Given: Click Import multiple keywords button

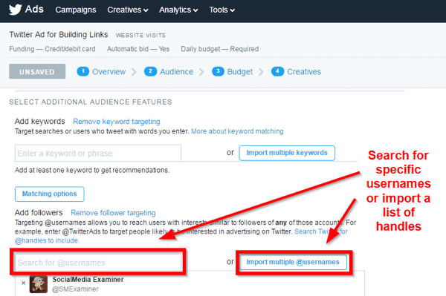Looking at the screenshot, I should tap(287, 153).
